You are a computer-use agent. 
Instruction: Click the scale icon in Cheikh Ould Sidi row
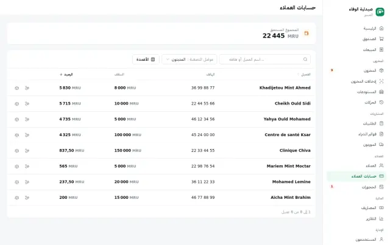[16, 103]
